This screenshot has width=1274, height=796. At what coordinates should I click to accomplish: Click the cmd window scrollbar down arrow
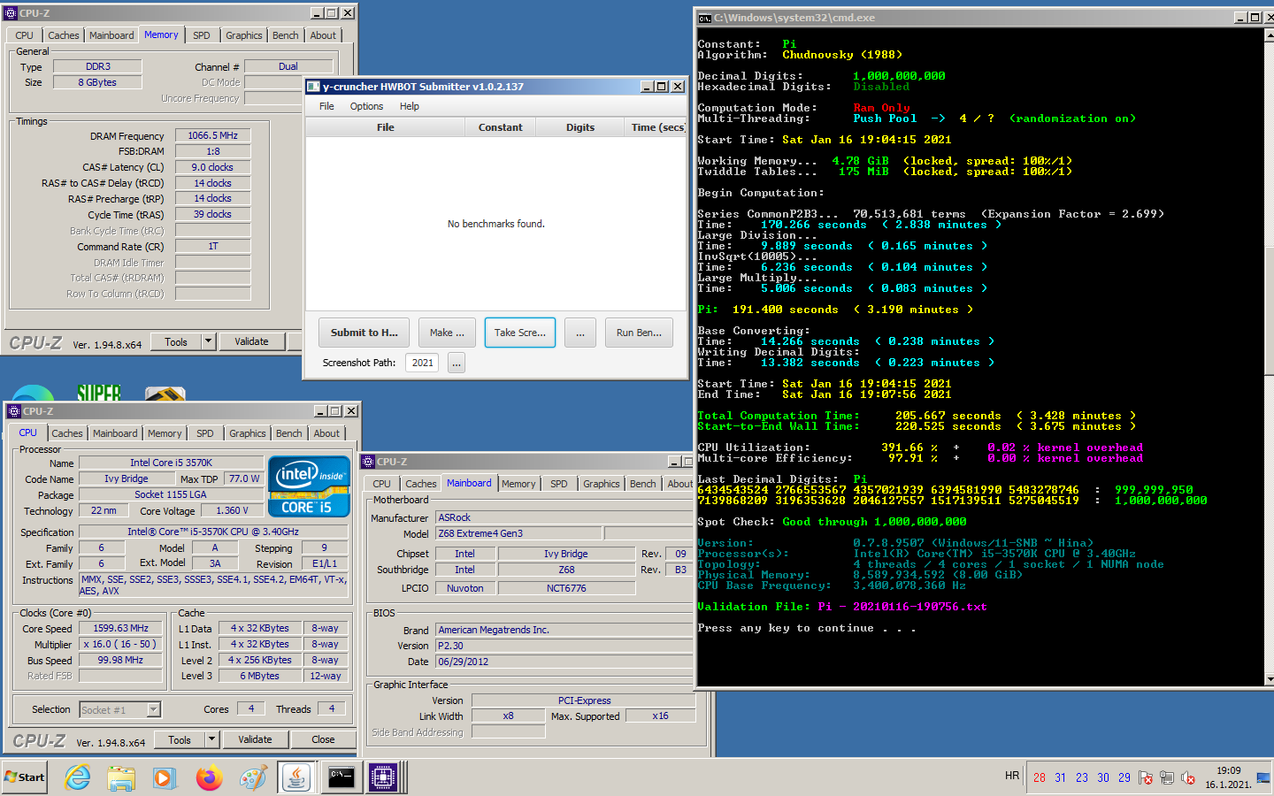click(x=1269, y=679)
